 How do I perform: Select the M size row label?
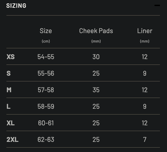tap(9, 90)
